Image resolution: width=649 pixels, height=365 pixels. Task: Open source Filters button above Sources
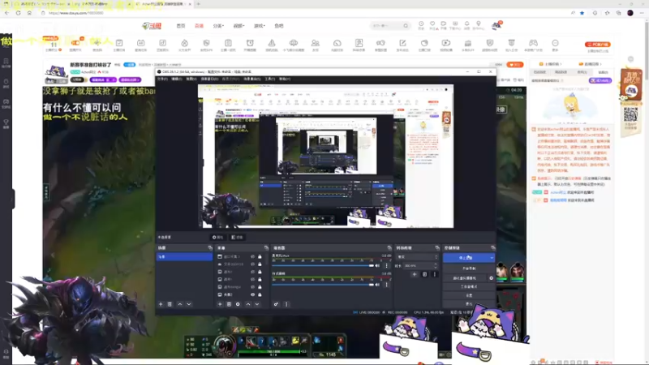pyautogui.click(x=237, y=237)
